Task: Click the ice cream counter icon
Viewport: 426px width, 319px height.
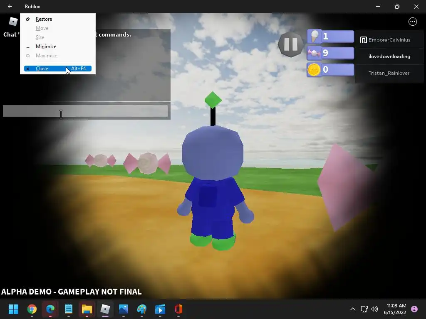Action: [x=315, y=37]
